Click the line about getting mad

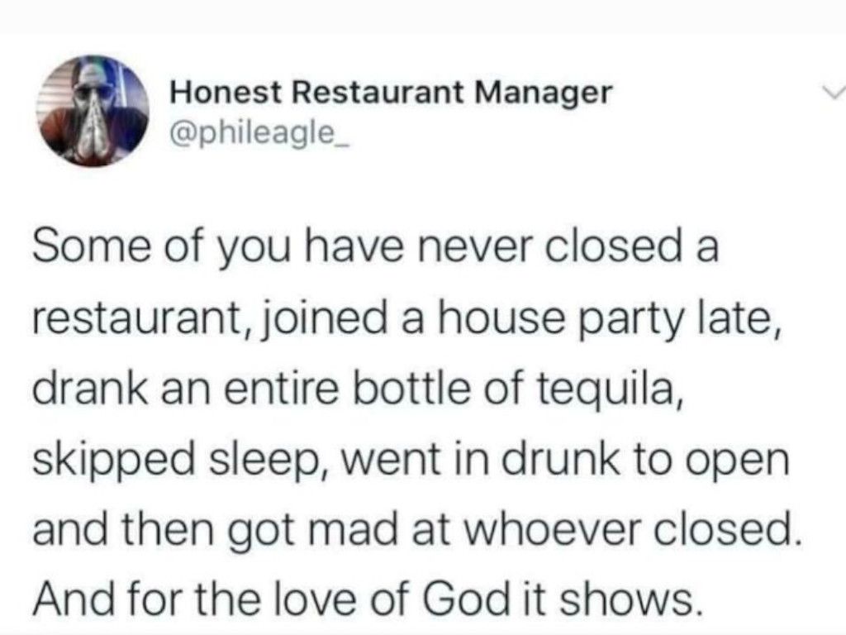(413, 526)
